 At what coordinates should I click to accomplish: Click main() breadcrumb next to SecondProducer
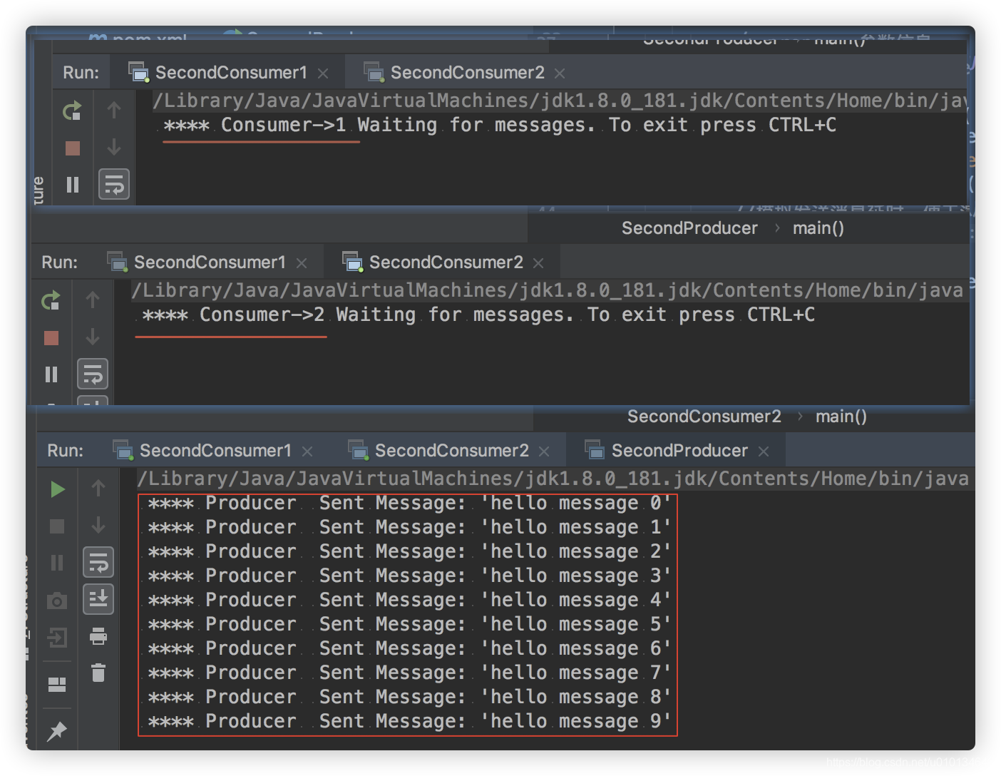(x=818, y=228)
